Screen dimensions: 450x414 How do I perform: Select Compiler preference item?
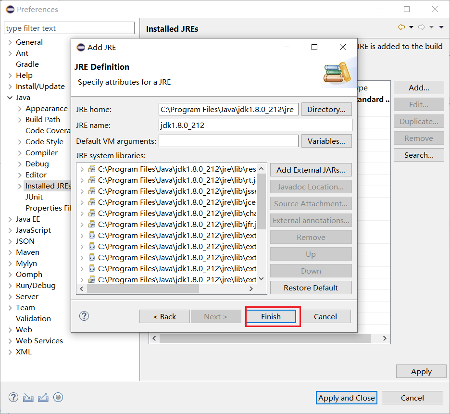point(42,153)
